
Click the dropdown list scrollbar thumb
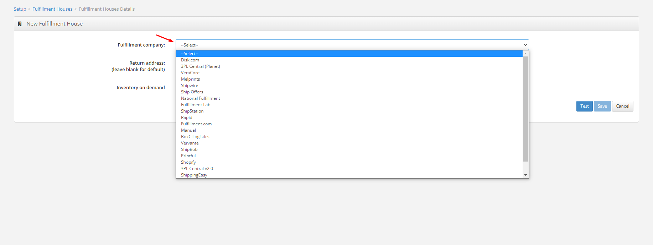tap(525, 109)
